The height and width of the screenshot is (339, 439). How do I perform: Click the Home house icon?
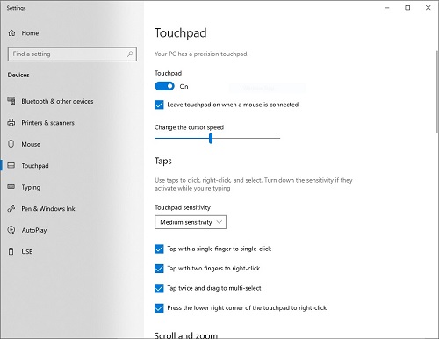[x=11, y=33]
